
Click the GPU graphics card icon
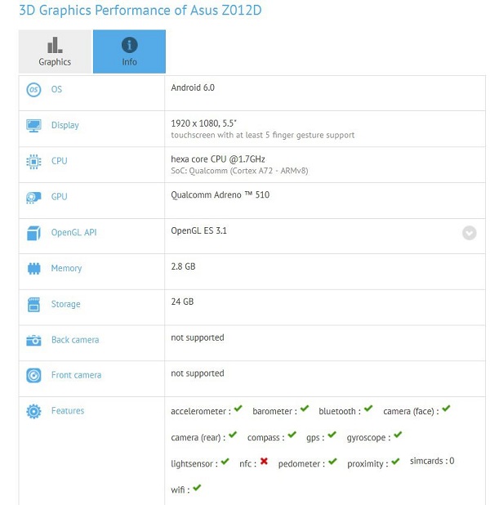tap(33, 198)
